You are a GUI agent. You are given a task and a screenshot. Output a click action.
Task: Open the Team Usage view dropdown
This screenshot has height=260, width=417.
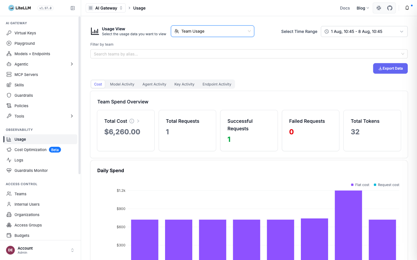pos(213,31)
